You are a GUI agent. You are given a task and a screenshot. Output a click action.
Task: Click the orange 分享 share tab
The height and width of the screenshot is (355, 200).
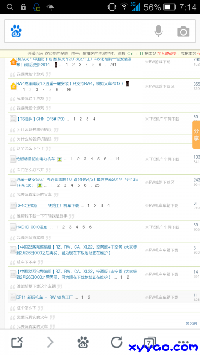[196, 135]
